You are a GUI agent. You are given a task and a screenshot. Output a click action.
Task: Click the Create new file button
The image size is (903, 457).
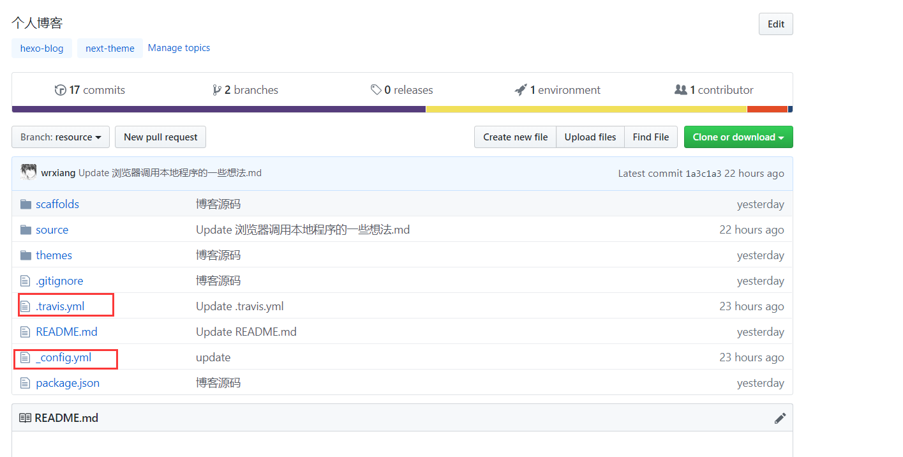[515, 137]
